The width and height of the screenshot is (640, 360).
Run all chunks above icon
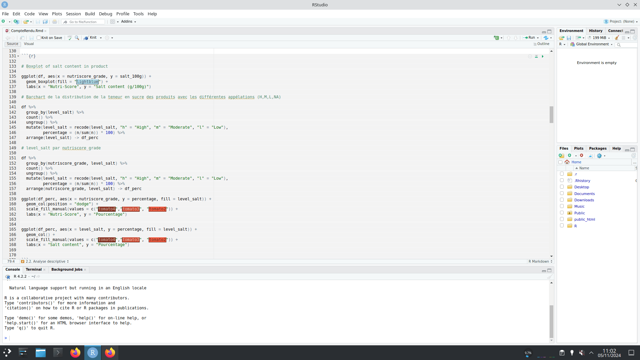(x=536, y=57)
